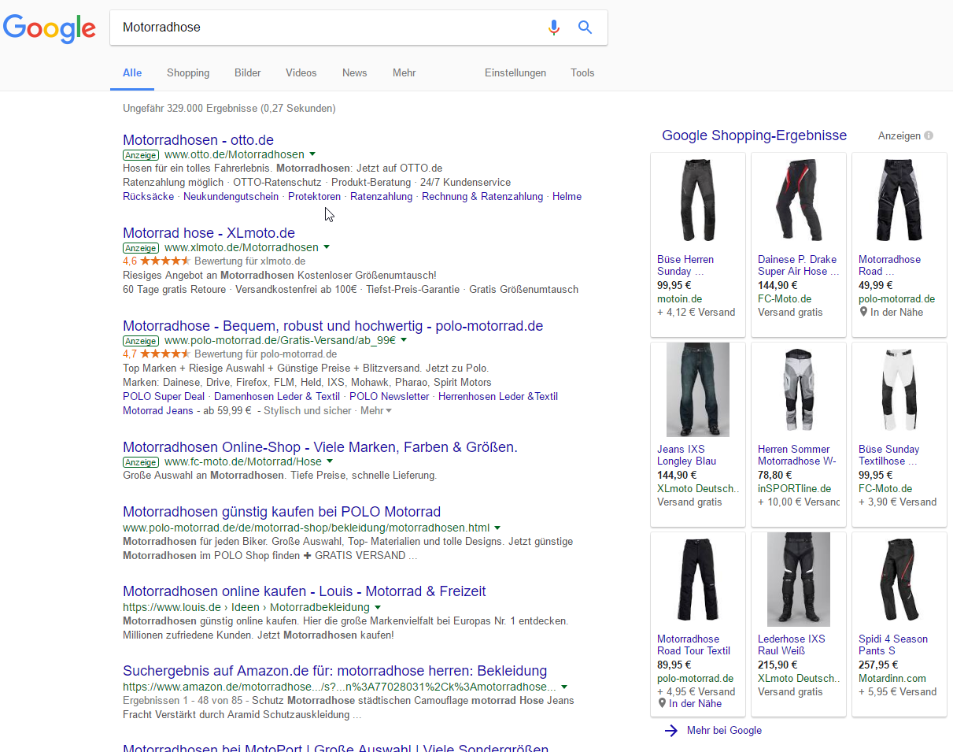Open Motorradhosen Online-Shop fc-moto result
Image resolution: width=953 pixels, height=752 pixels.
[320, 447]
